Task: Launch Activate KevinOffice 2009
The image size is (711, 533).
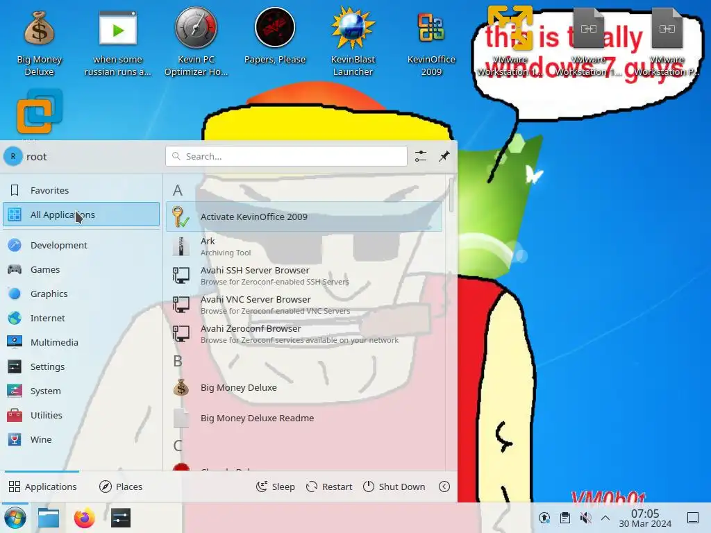Action: point(304,217)
